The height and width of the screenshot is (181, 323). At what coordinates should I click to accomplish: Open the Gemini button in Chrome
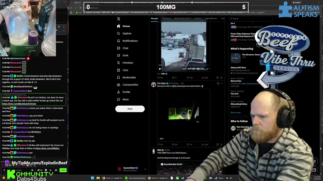click(297, 3)
